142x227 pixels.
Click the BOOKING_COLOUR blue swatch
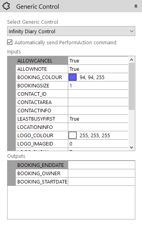tap(73, 77)
